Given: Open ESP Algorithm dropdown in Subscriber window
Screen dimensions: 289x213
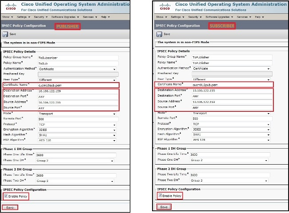Looking at the screenshot, I should click(231, 140).
